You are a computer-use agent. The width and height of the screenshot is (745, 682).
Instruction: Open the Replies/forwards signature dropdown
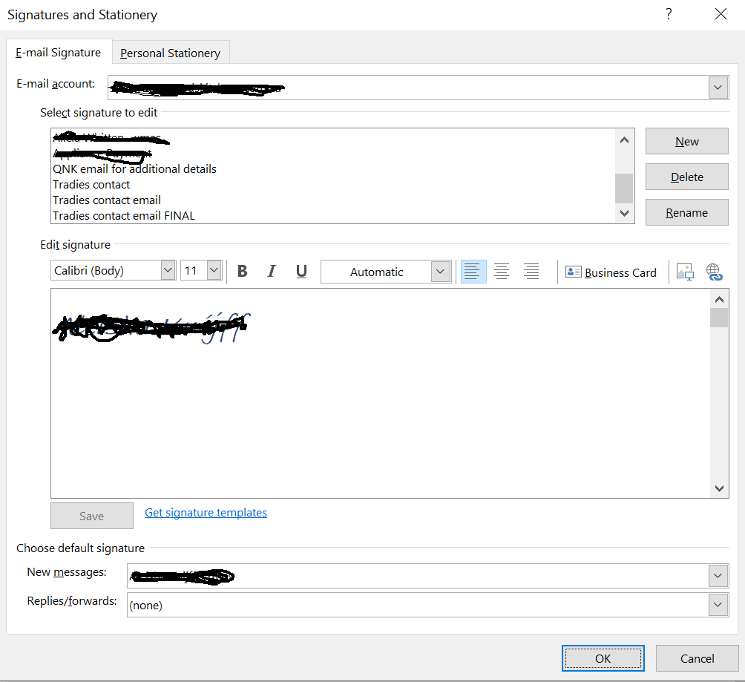[x=718, y=605]
